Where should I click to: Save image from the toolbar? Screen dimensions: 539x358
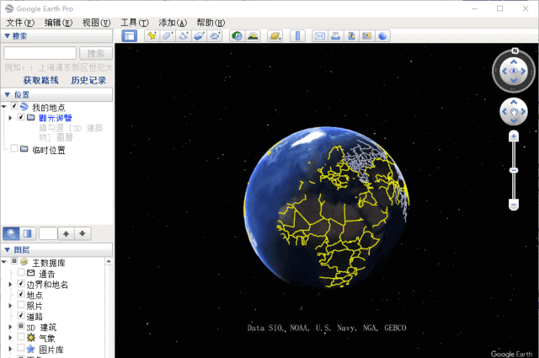pos(351,35)
